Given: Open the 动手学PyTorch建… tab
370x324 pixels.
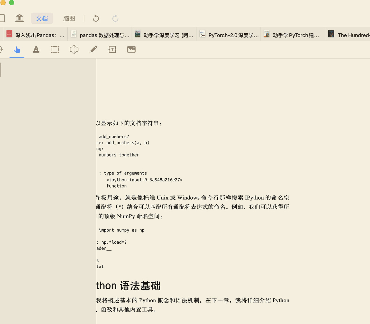Looking at the screenshot, I should coord(293,34).
